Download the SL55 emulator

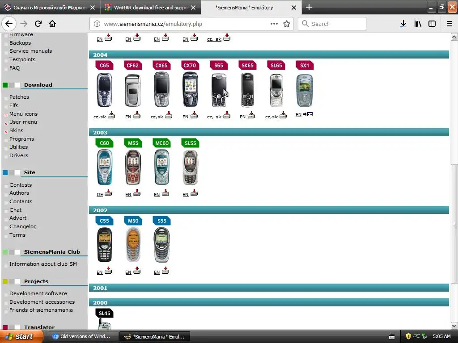tap(194, 192)
